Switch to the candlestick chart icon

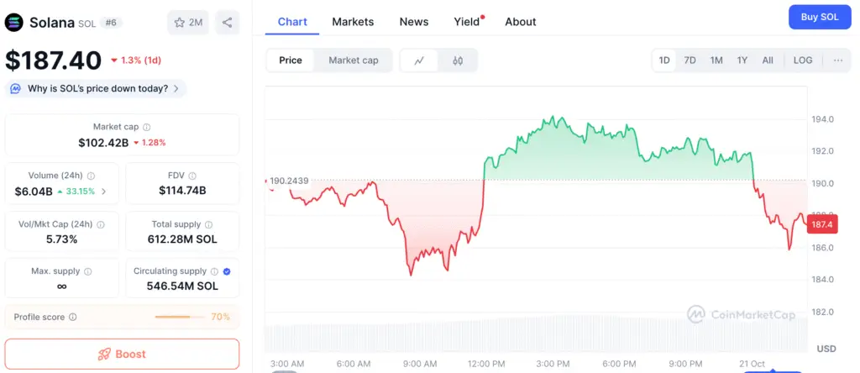click(x=458, y=60)
